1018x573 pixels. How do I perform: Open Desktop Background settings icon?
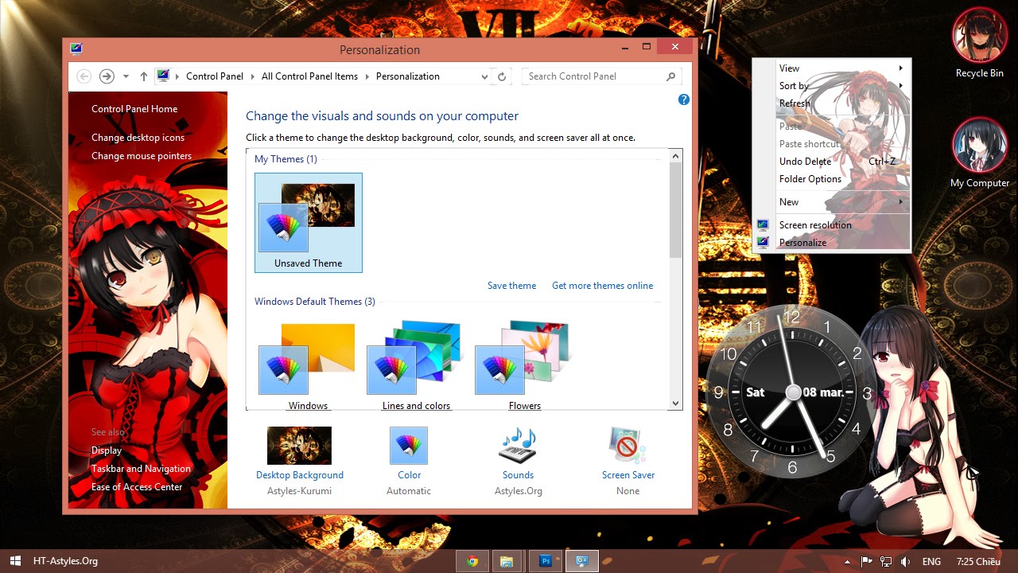tap(299, 446)
